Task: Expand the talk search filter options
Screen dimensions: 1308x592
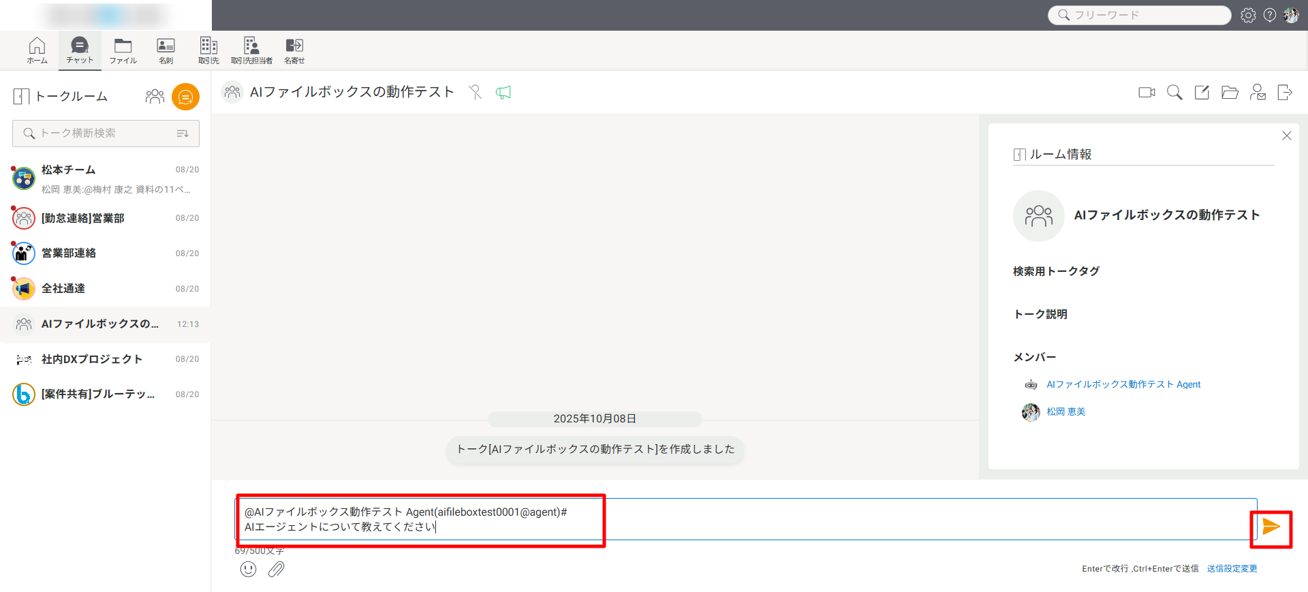Action: tap(183, 134)
